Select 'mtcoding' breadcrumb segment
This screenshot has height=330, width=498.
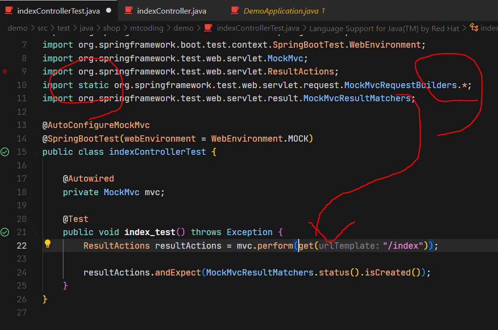pyautogui.click(x=146, y=28)
